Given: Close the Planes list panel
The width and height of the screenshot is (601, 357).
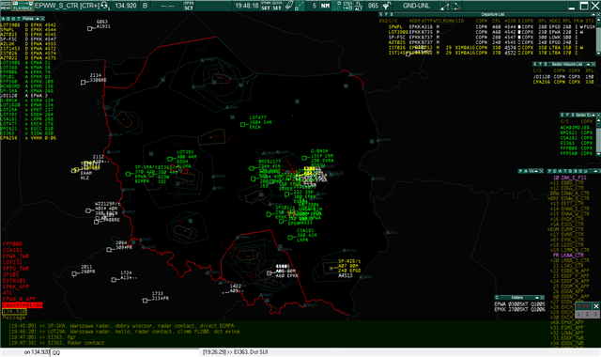Looking at the screenshot, I should 42,19.
